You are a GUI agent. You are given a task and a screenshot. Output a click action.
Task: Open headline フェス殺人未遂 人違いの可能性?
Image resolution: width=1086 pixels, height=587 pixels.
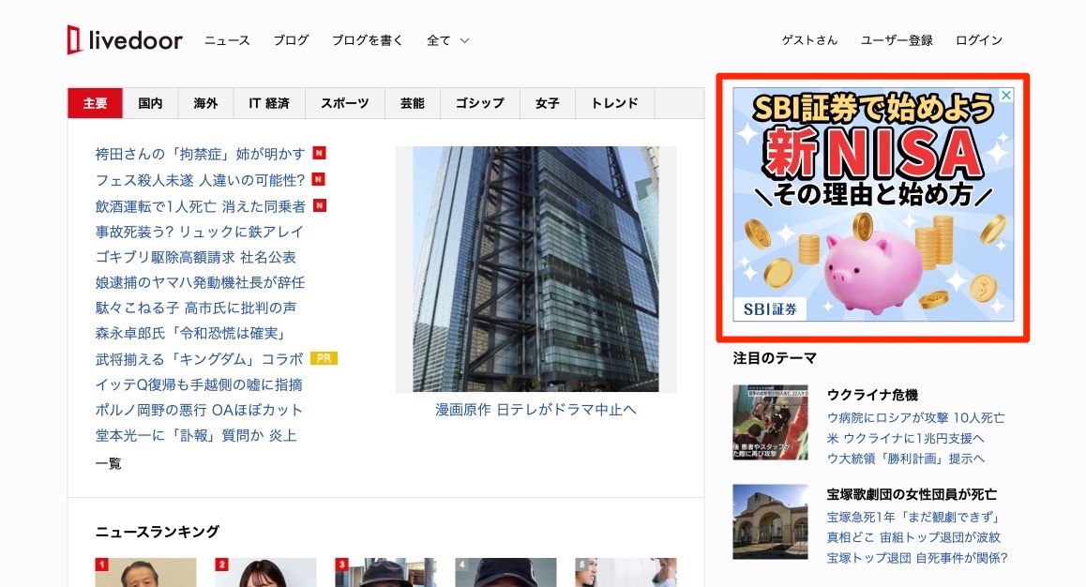click(x=200, y=180)
